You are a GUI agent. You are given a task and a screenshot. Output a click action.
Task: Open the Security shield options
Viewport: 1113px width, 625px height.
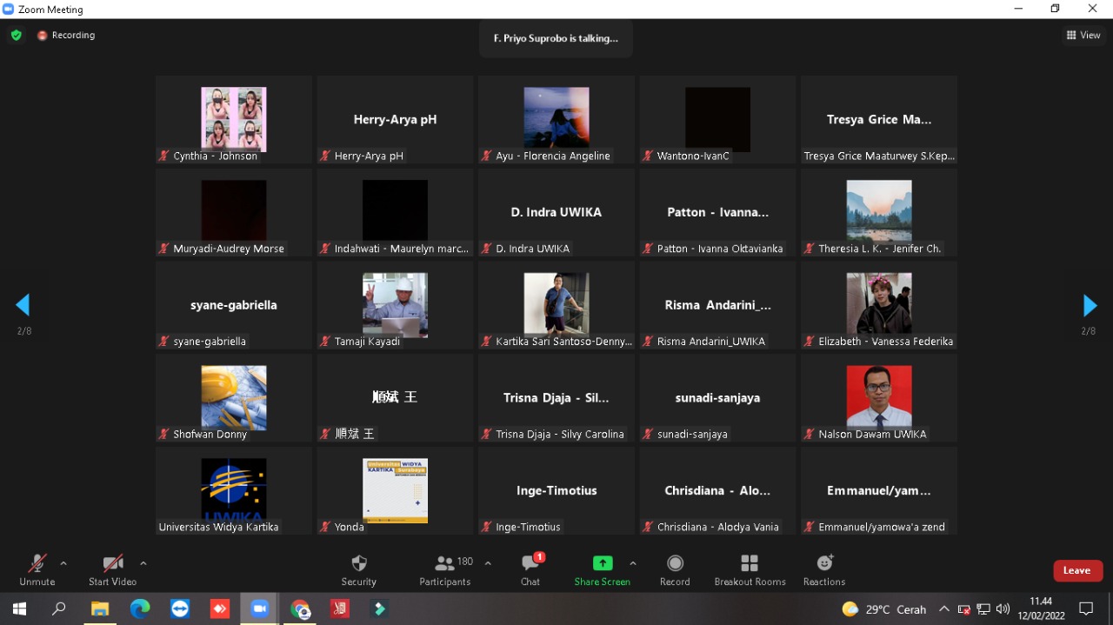coord(358,570)
